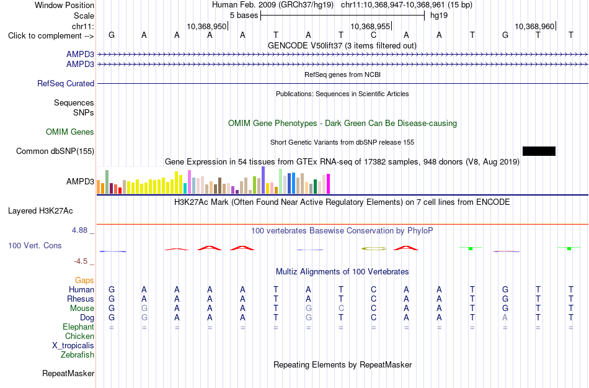Open the OMIM Gene Phenotypes track title

pyautogui.click(x=342, y=124)
